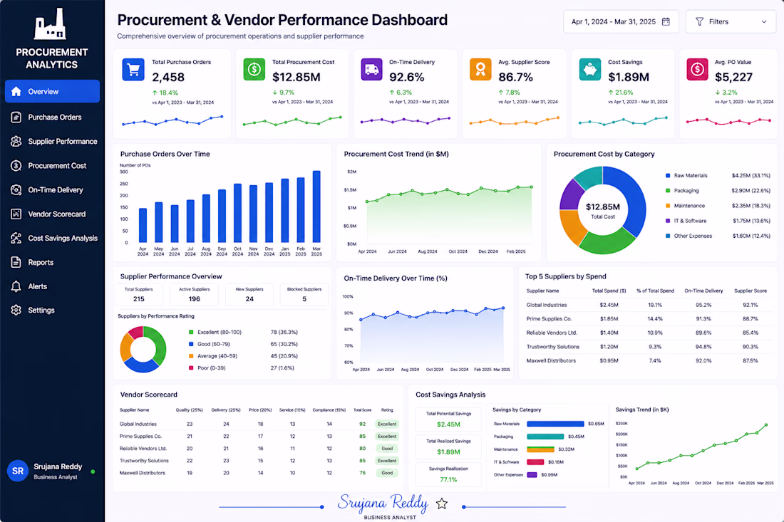Viewport: 784px width, 522px height.
Task: Click the Raw Materials legend swatch
Action: coord(668,175)
